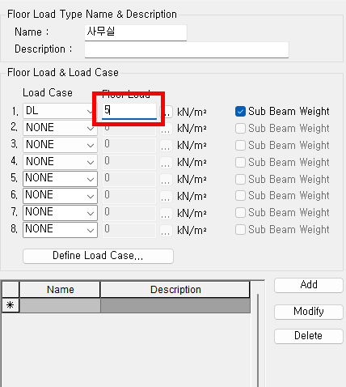The width and height of the screenshot is (346, 387).
Task: Click the table's vertical scrollbar
Action: [258, 341]
